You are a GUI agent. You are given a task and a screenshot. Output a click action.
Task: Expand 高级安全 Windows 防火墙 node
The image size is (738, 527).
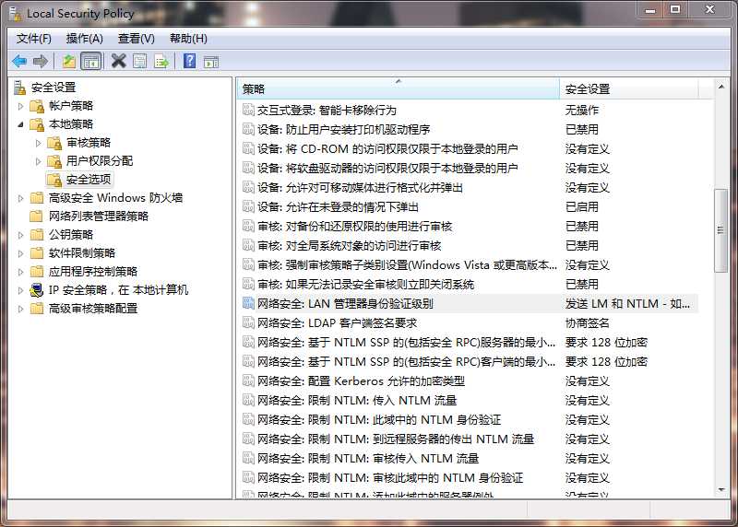[x=20, y=198]
